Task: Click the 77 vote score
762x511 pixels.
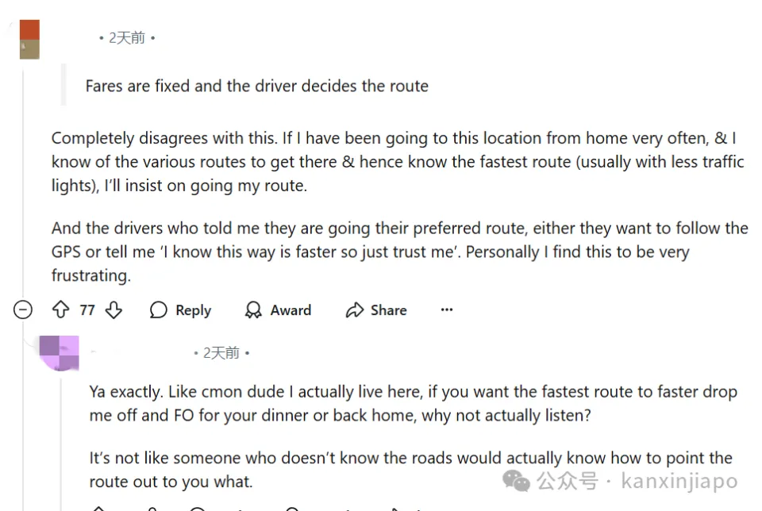Action: point(87,310)
